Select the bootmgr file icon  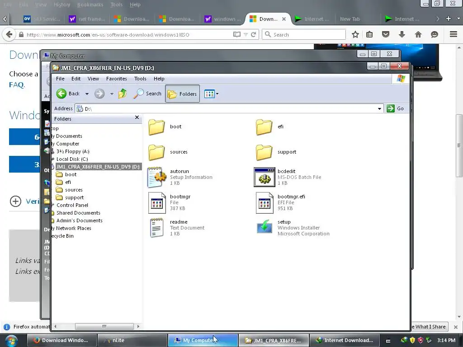157,203
